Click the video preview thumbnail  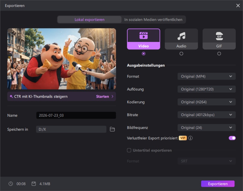[x=62, y=59]
